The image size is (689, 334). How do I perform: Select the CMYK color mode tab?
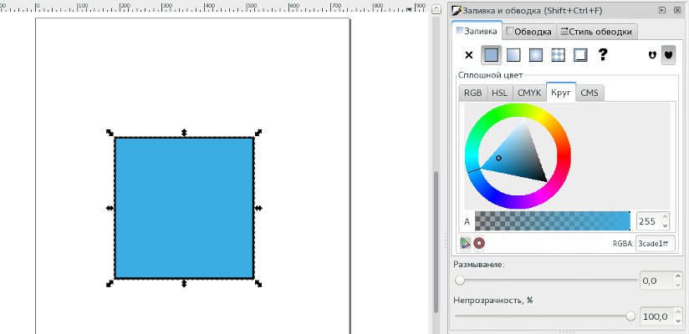click(529, 93)
